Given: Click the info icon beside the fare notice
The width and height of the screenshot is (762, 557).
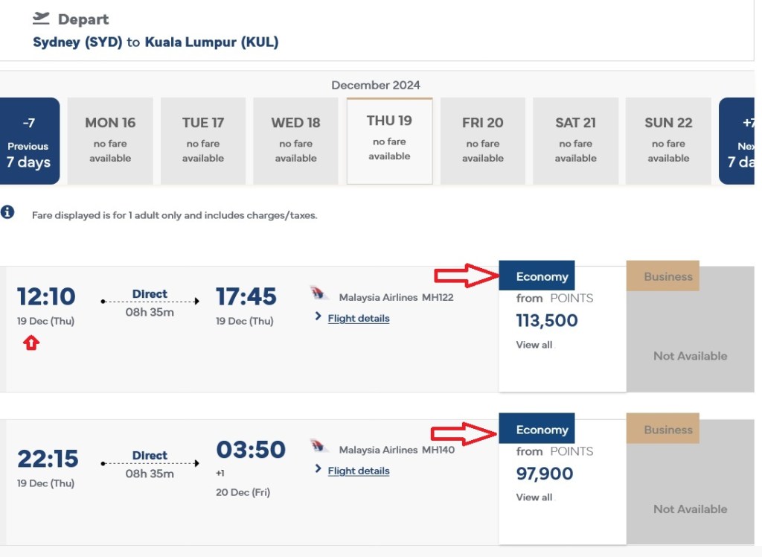Looking at the screenshot, I should point(7,212).
